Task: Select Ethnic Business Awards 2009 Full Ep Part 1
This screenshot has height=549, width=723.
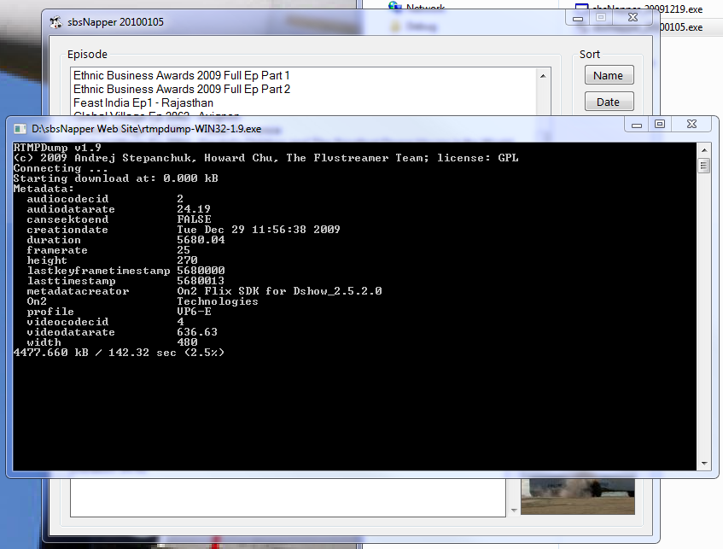Action: (181, 75)
